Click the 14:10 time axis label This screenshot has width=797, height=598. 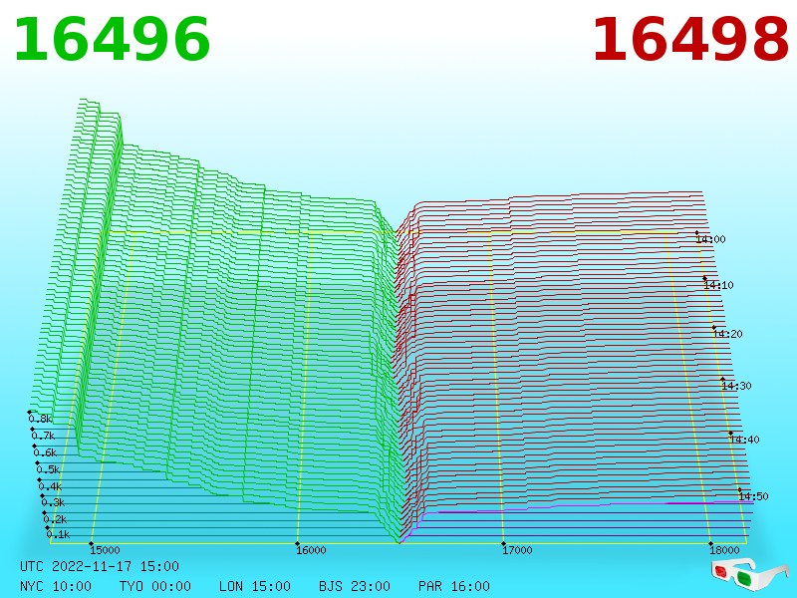point(718,285)
